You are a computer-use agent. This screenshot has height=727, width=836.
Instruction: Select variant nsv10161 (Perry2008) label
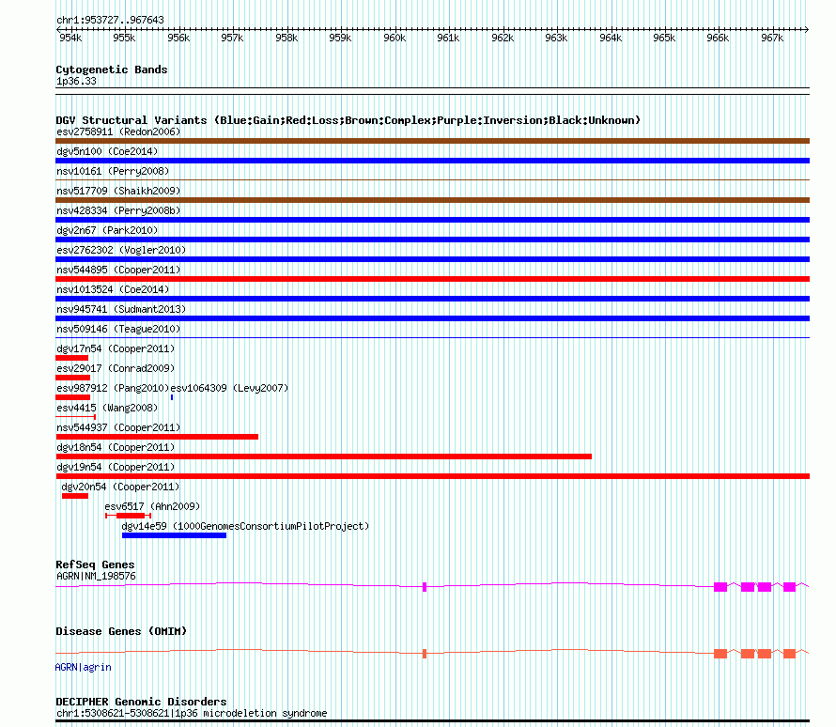click(x=113, y=171)
